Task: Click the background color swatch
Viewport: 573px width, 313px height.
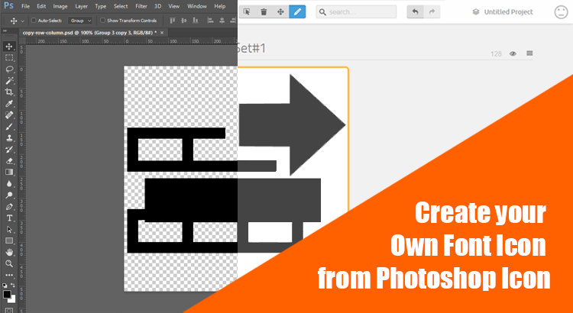Action: click(12, 299)
